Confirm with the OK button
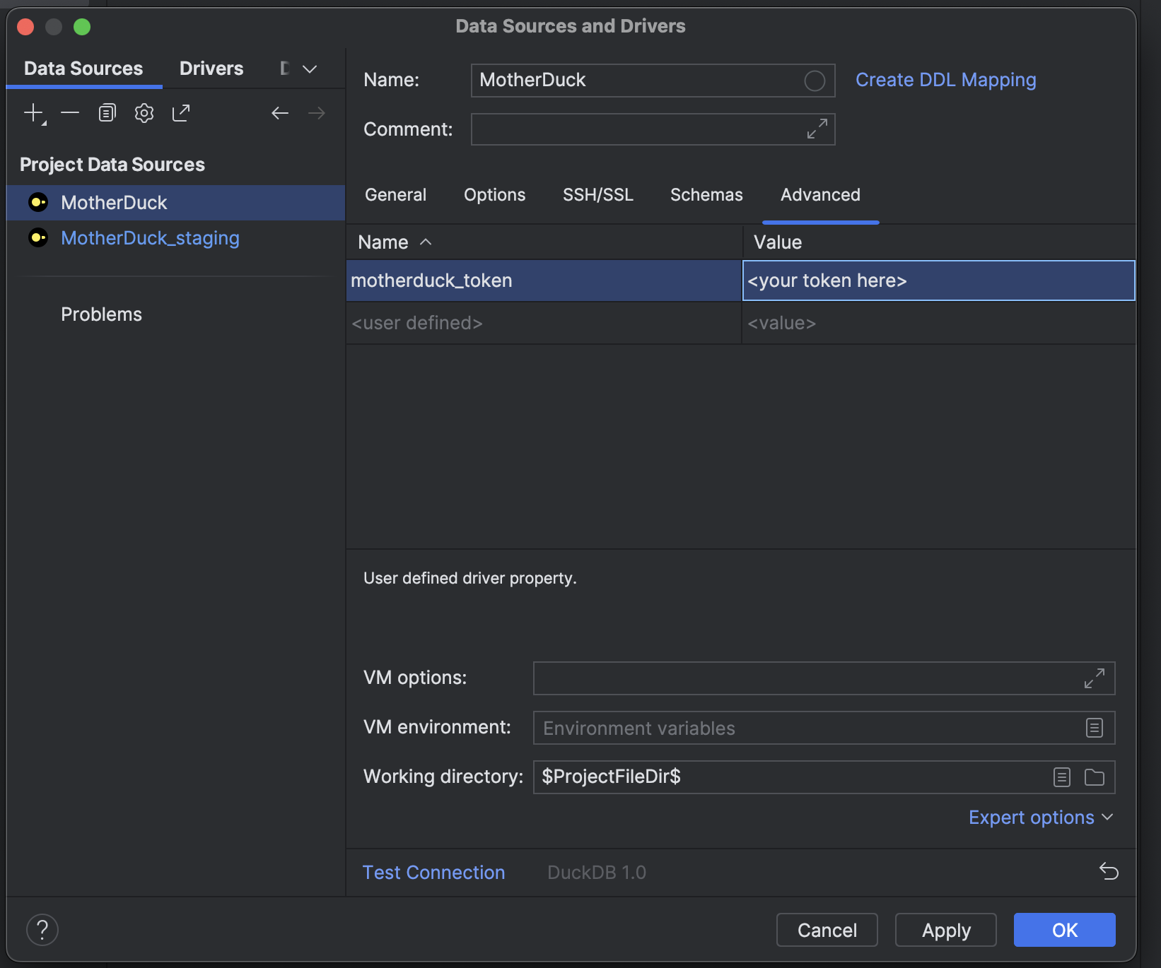This screenshot has height=968, width=1161. pyautogui.click(x=1065, y=930)
